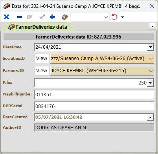Click the grey redo arrow icon
The width and height of the screenshot is (158, 154).
29,17
